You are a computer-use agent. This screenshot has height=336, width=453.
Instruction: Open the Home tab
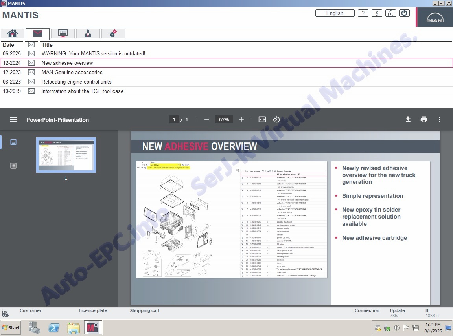tap(13, 34)
